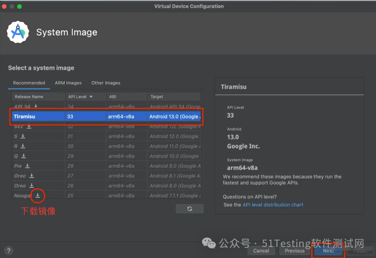Download the Sv2 system image

(29, 126)
